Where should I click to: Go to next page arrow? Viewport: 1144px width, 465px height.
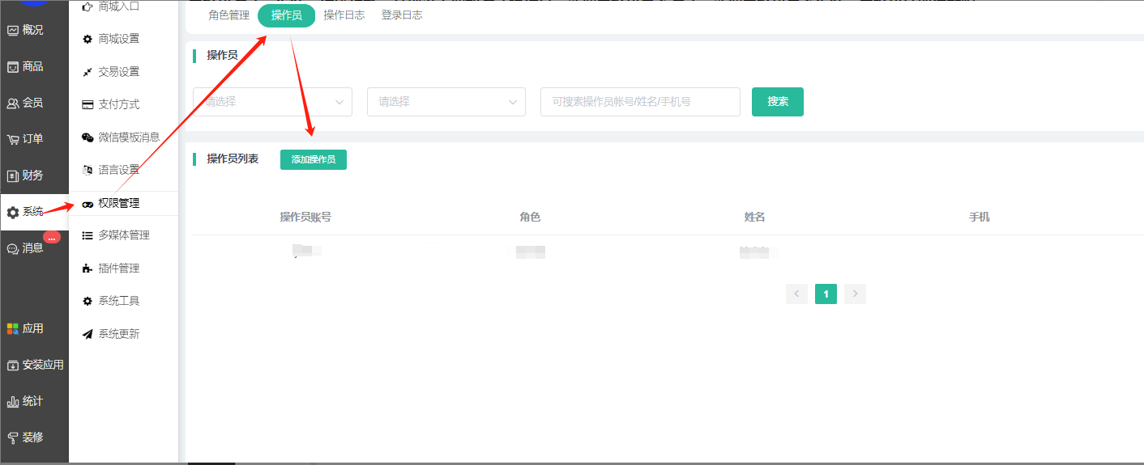coord(855,294)
